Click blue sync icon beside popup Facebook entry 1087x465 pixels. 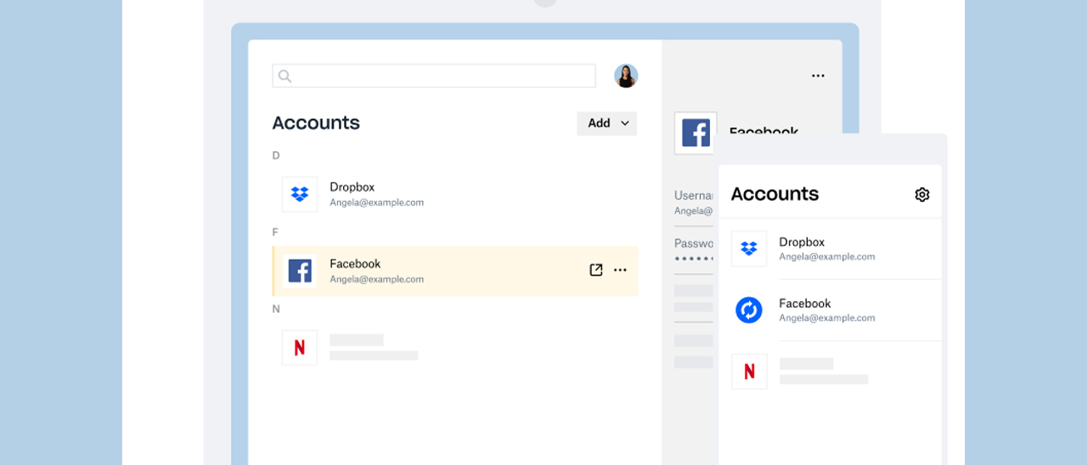[x=749, y=310]
